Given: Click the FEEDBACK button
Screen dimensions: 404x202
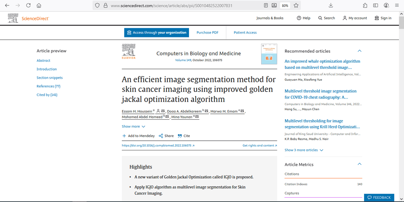Looking at the screenshot, I should pos(379,197).
